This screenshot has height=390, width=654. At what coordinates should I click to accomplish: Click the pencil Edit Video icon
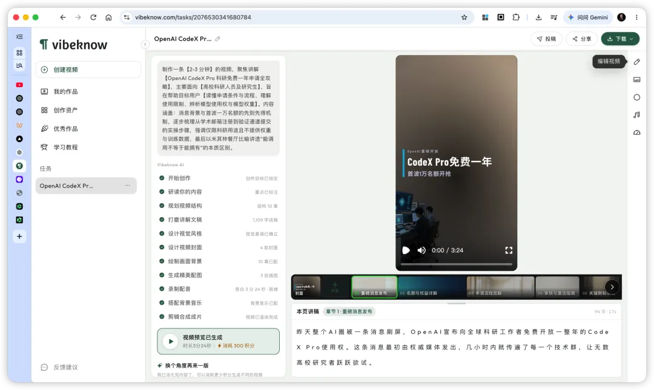tap(636, 62)
